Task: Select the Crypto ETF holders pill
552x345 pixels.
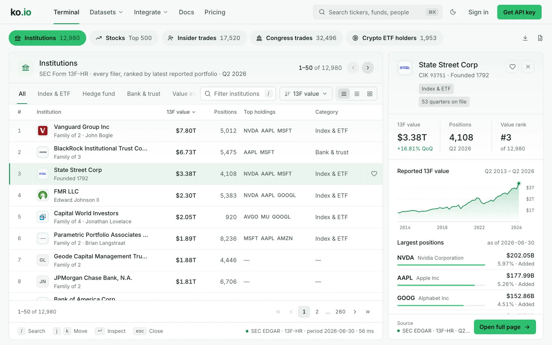Action: (x=395, y=38)
